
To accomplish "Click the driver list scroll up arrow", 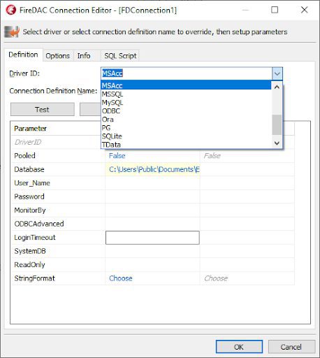I will 277,87.
